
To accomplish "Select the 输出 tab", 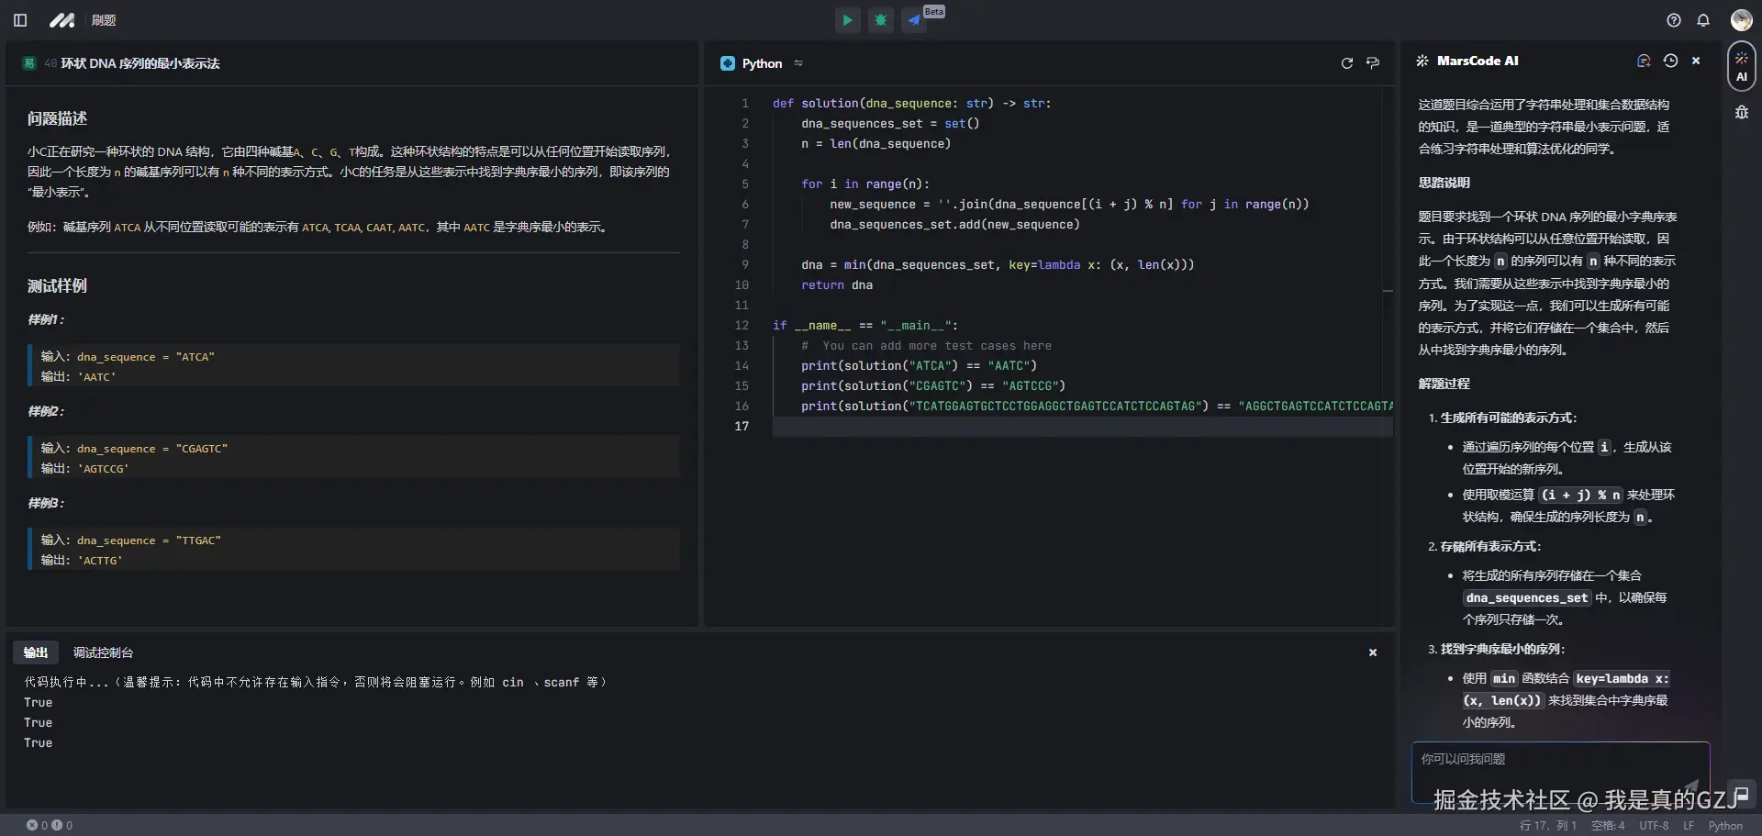I will point(36,652).
